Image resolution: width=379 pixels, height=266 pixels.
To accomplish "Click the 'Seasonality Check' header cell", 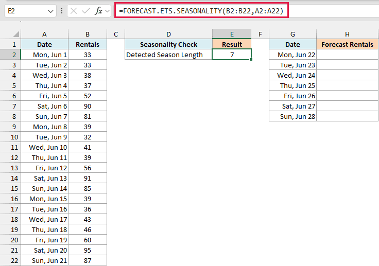I will pos(168,44).
